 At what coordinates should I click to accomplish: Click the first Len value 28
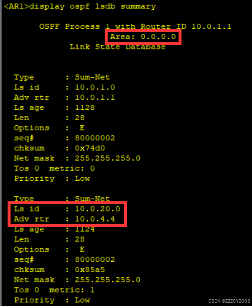click(80, 118)
